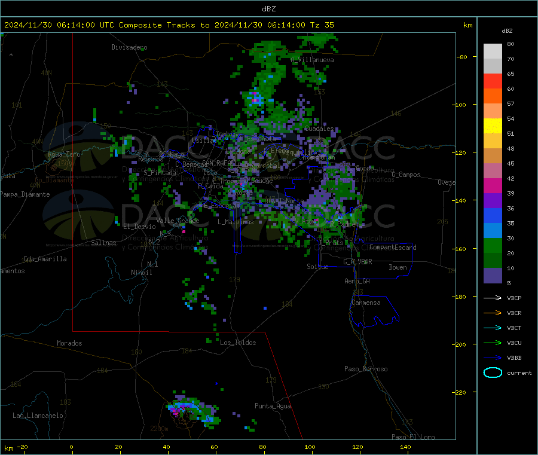Click the 'dBZ' legend heading
This screenshot has height=455, width=538.
(507, 31)
